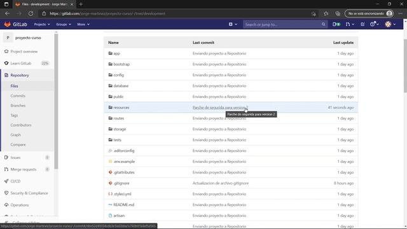Open CI/CD in the sidebar
This screenshot has width=407, height=229.
15,181
